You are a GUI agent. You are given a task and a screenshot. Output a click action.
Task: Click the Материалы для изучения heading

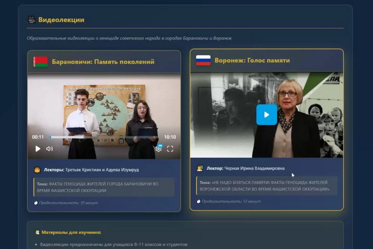coord(71,232)
